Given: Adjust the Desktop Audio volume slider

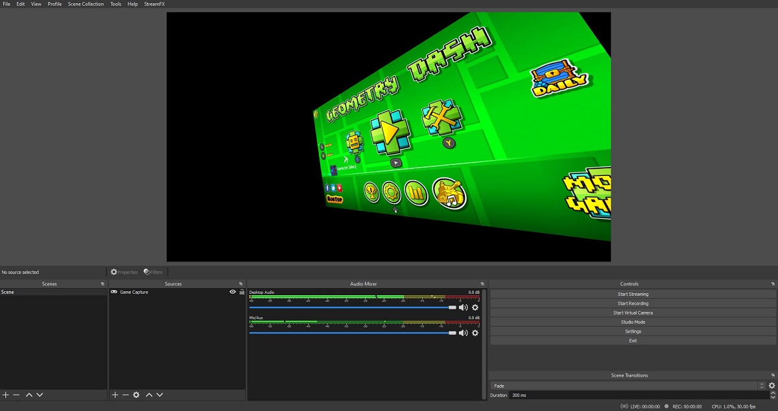Looking at the screenshot, I should tap(353, 307).
